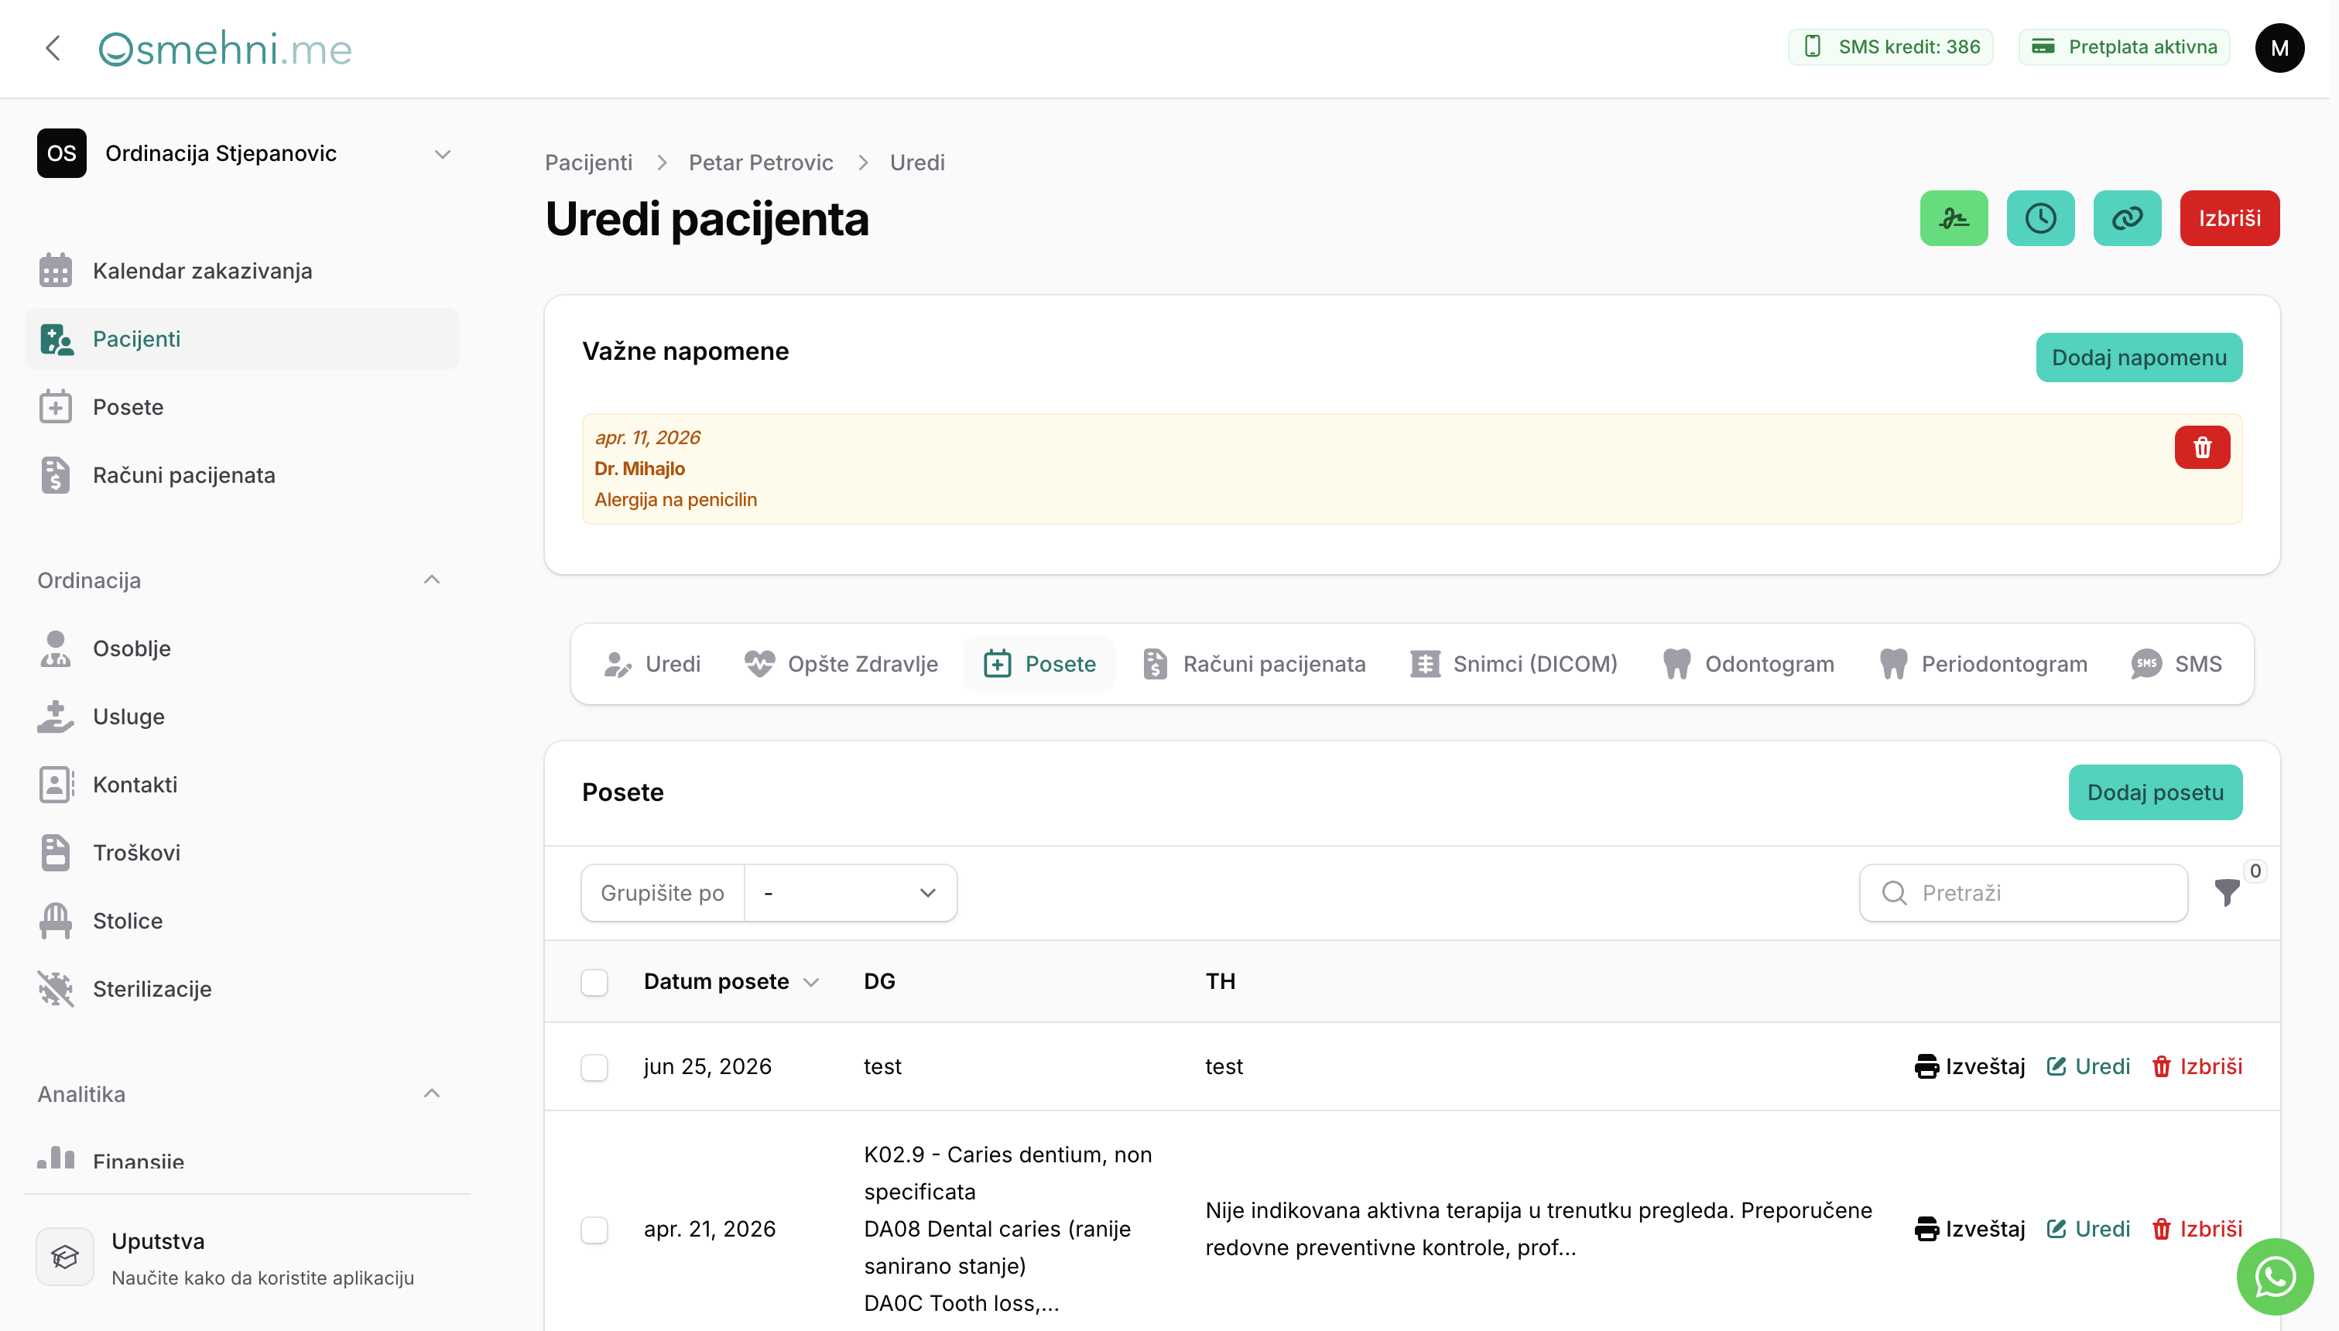Switch to the Snimci (DICOM) tab
The image size is (2339, 1331).
coord(1514,664)
